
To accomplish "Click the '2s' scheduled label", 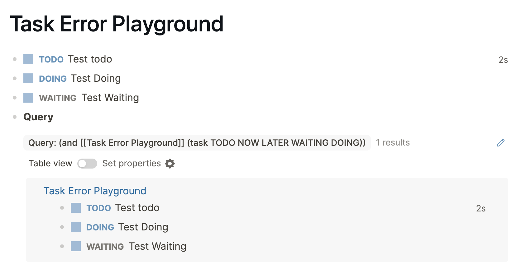I will 503,59.
